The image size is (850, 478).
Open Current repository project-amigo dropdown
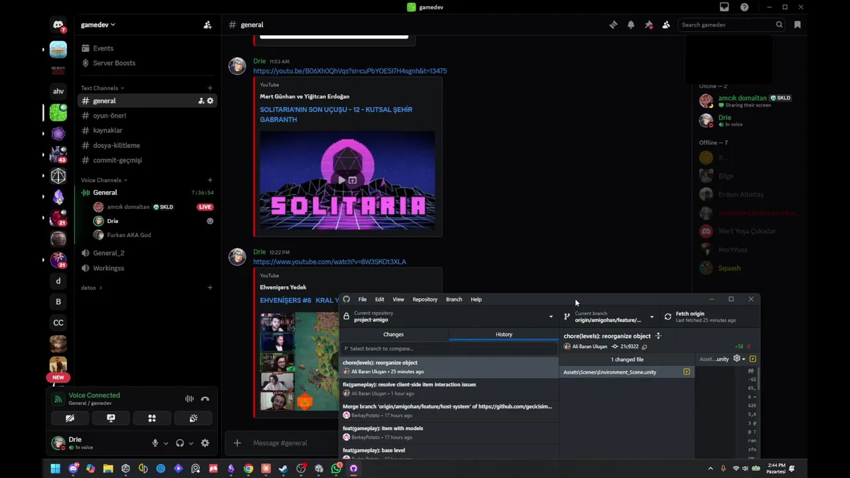pyautogui.click(x=449, y=317)
